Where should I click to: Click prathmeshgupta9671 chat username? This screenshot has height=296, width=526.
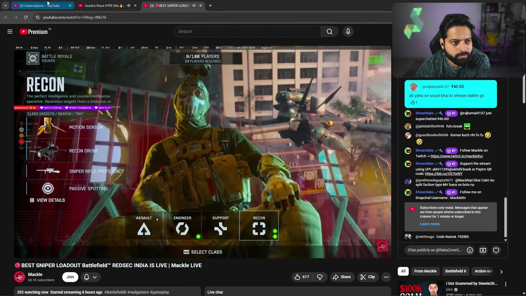[x=434, y=180]
